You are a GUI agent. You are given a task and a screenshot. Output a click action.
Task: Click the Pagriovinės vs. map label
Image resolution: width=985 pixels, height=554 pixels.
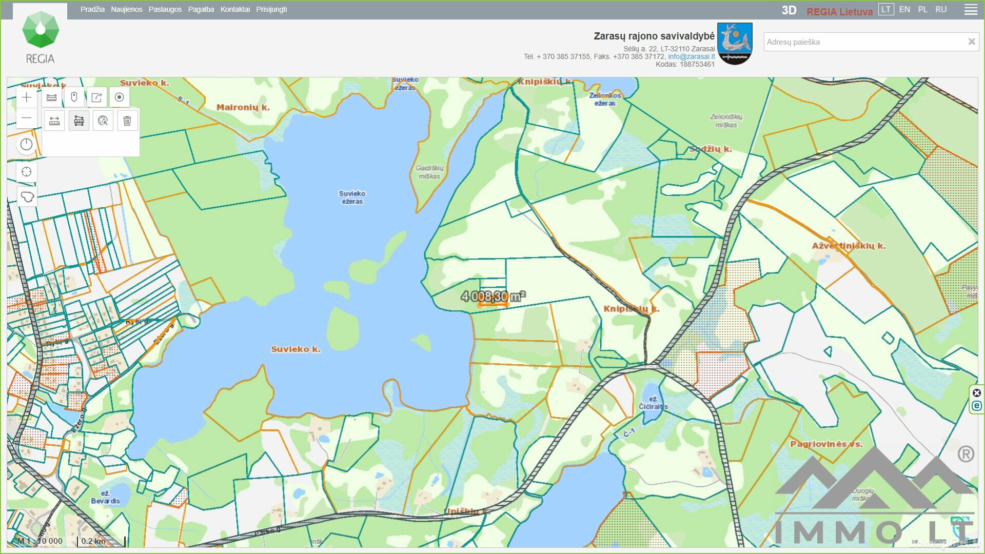826,444
